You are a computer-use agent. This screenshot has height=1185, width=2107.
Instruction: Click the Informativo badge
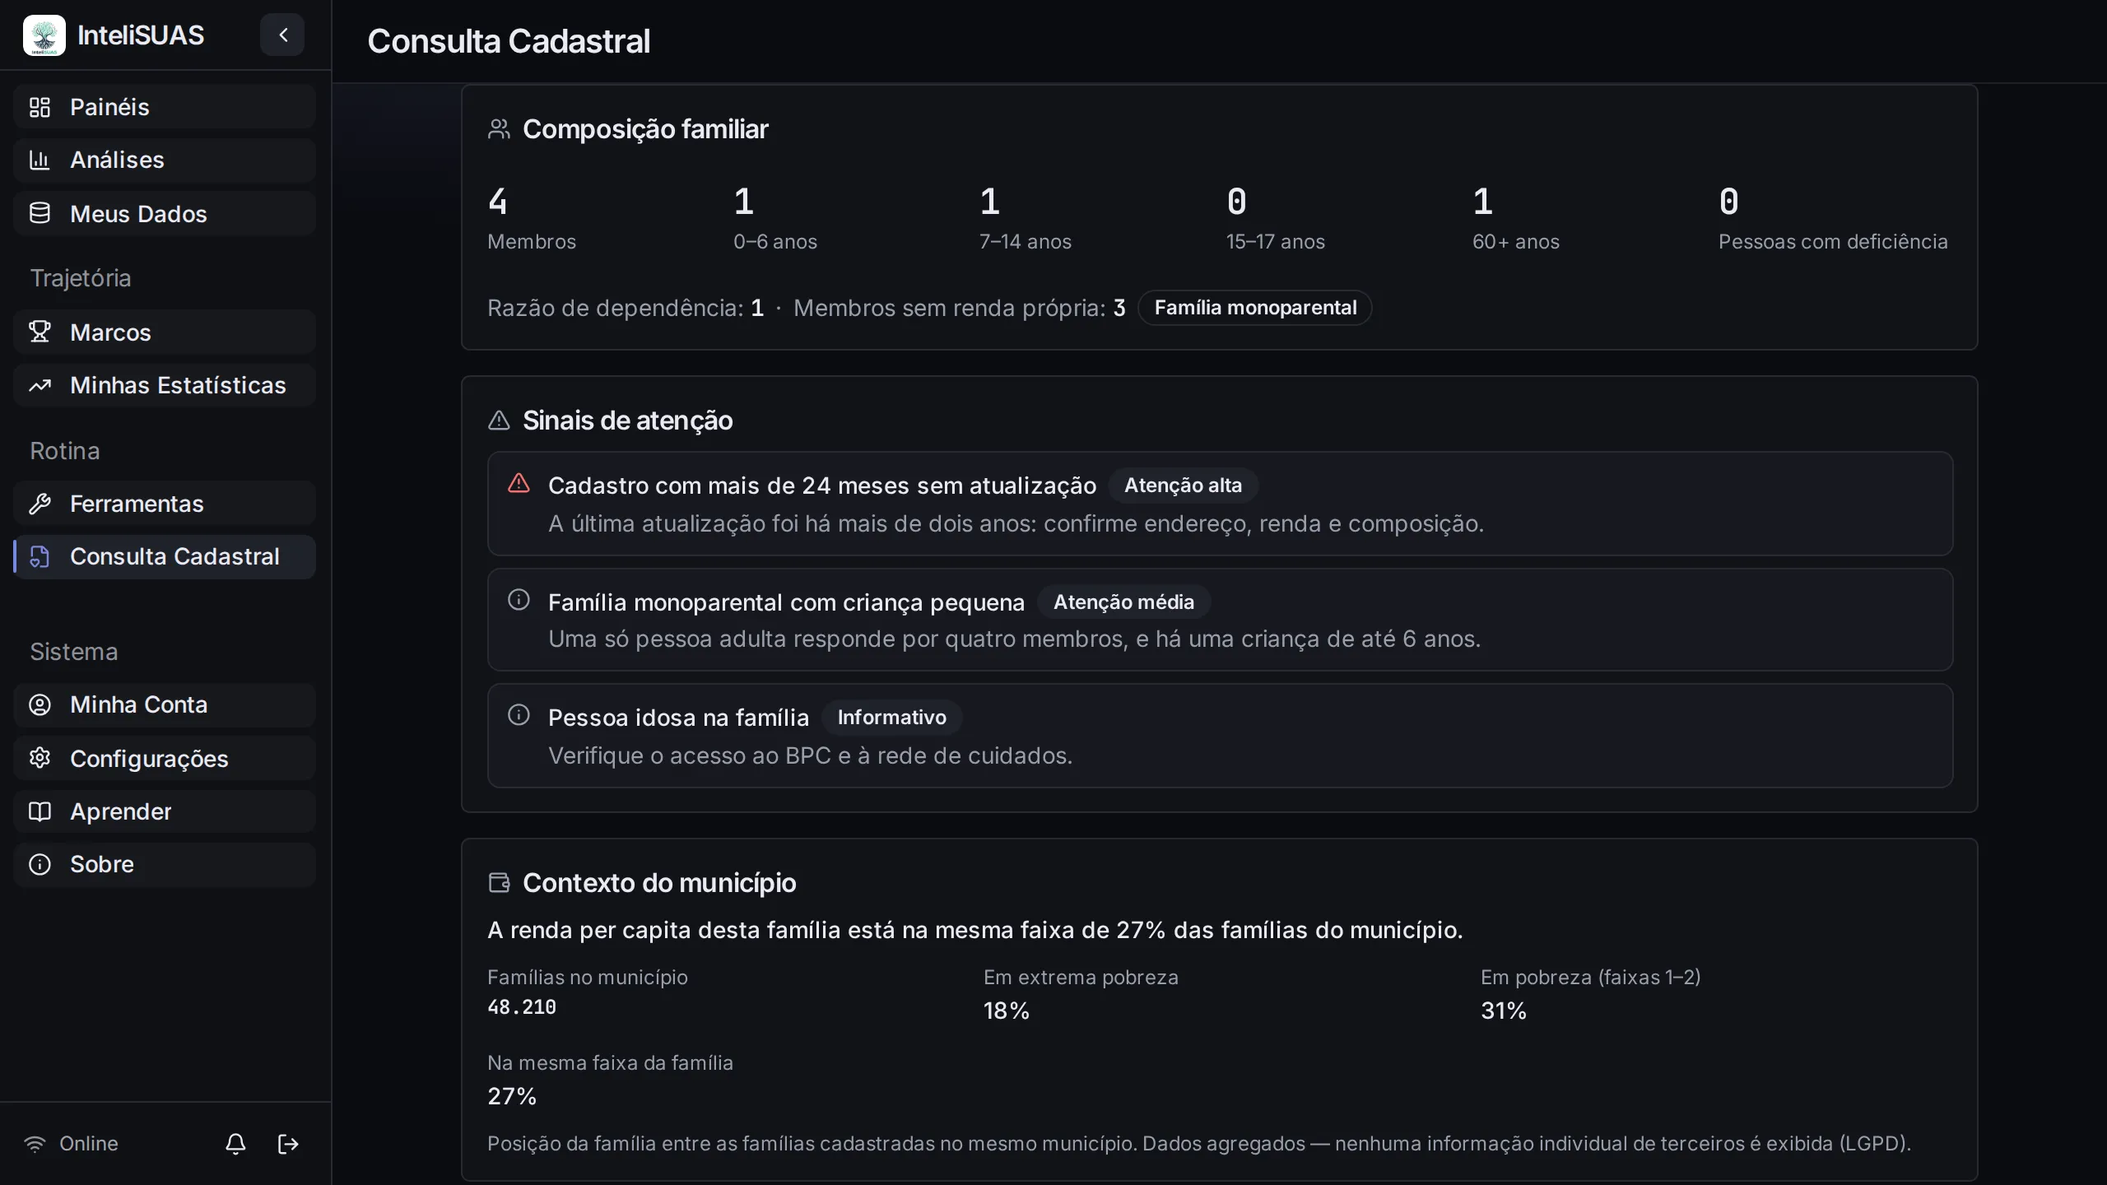point(891,718)
